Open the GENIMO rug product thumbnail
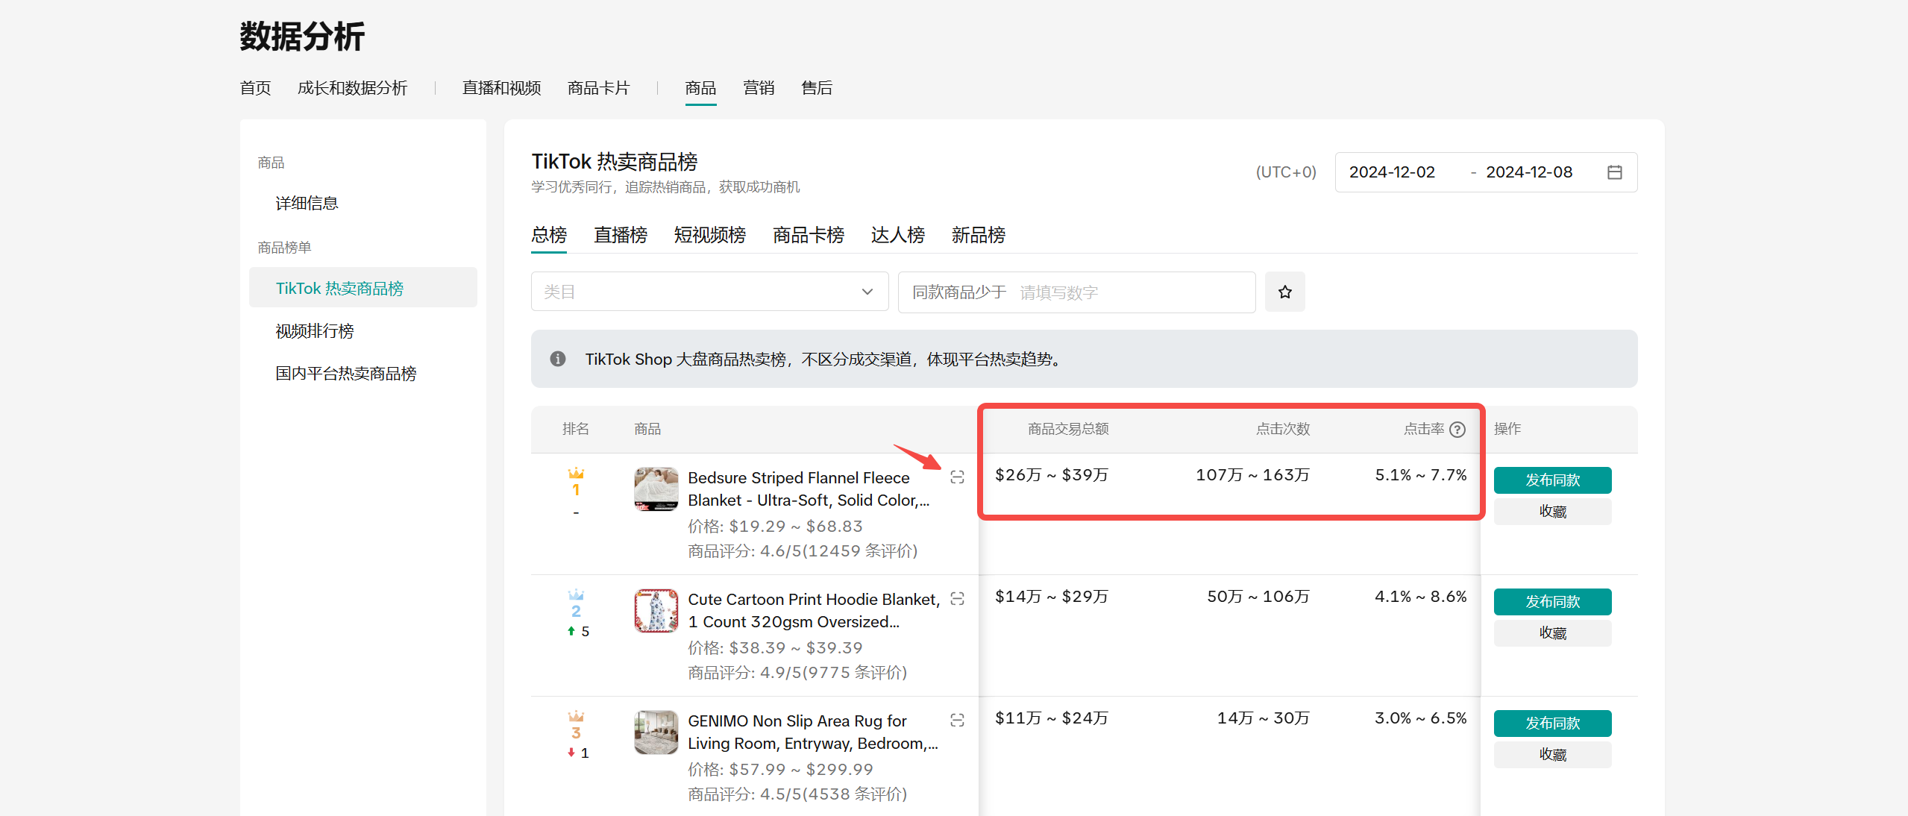This screenshot has height=816, width=1908. pyautogui.click(x=656, y=732)
